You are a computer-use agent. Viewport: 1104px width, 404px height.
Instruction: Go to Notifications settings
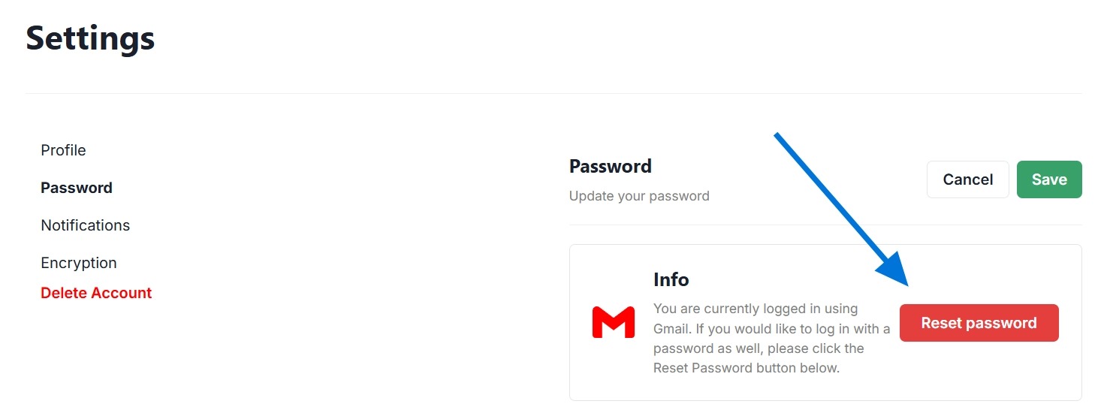pyautogui.click(x=85, y=225)
